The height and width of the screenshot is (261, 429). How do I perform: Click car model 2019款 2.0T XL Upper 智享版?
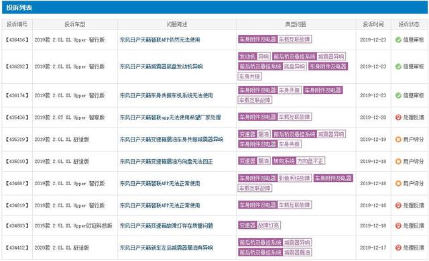tap(70, 117)
